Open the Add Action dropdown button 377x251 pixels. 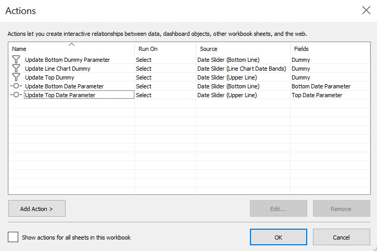click(37, 208)
